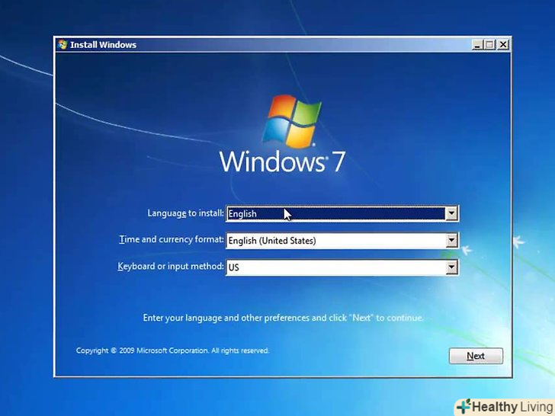Click the 'Time and currency format:' label
This screenshot has width=555, height=416.
(x=172, y=240)
